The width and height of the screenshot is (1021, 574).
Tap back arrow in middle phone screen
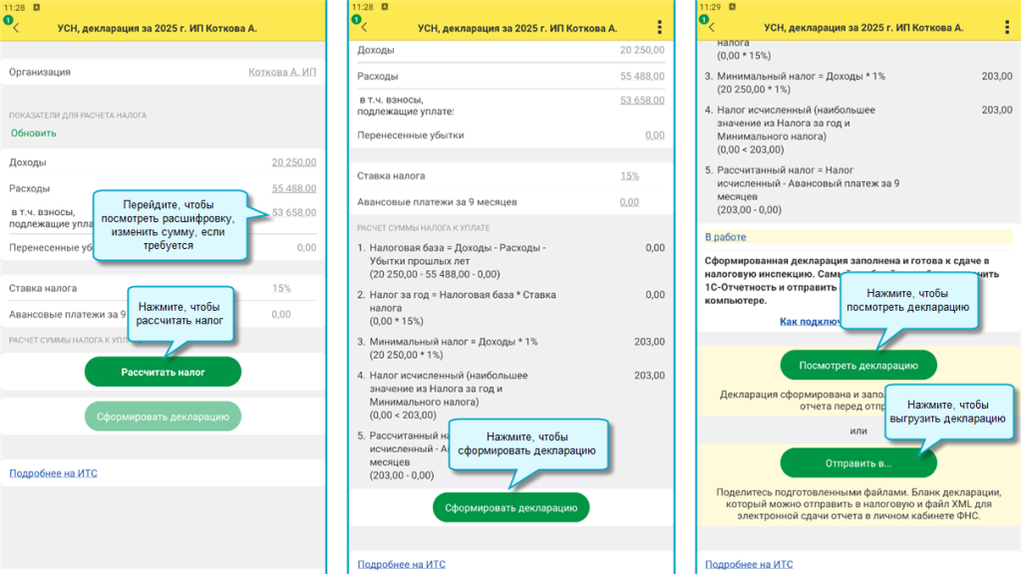[x=364, y=27]
